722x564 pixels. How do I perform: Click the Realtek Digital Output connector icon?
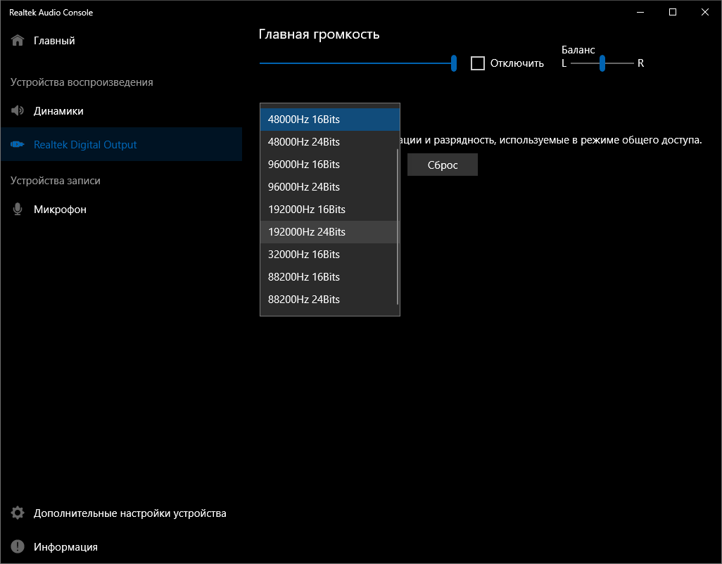coord(18,145)
